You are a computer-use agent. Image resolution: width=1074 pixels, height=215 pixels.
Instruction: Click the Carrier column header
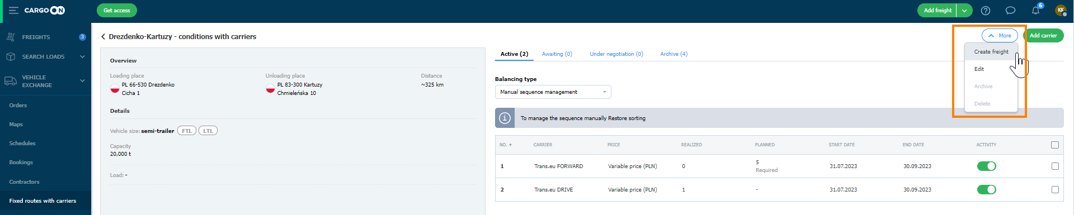tap(543, 145)
